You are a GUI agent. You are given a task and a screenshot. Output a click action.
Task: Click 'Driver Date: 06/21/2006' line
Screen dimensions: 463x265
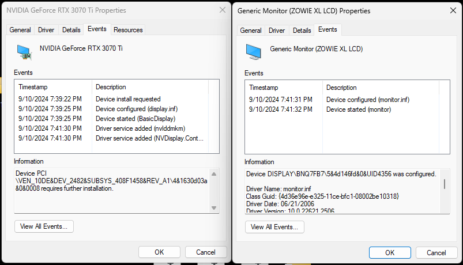pos(280,204)
